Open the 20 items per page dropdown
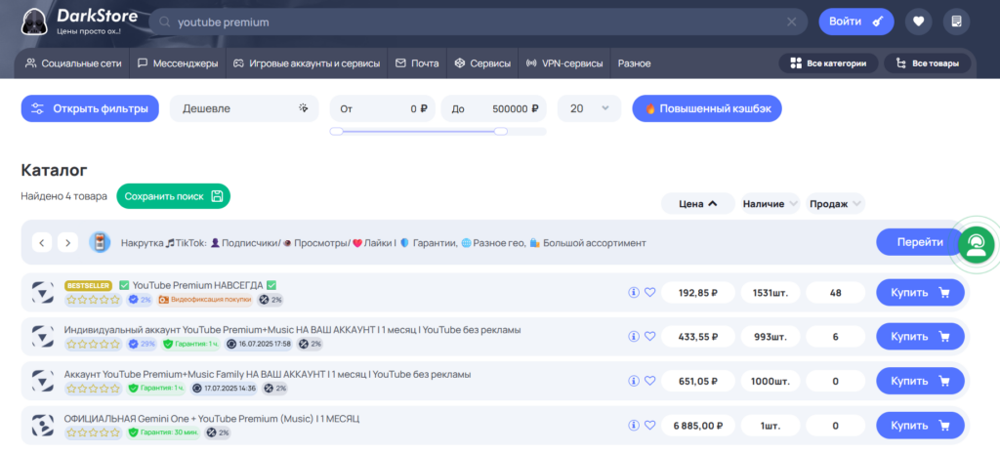The width and height of the screenshot is (1000, 453). pyautogui.click(x=589, y=108)
